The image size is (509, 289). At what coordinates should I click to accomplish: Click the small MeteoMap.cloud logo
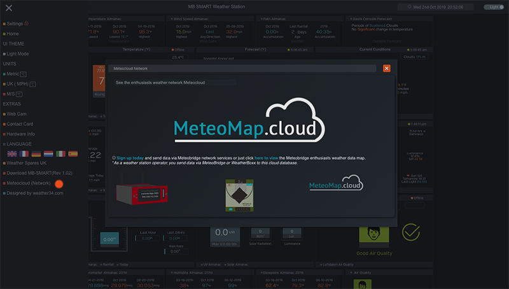pos(335,186)
